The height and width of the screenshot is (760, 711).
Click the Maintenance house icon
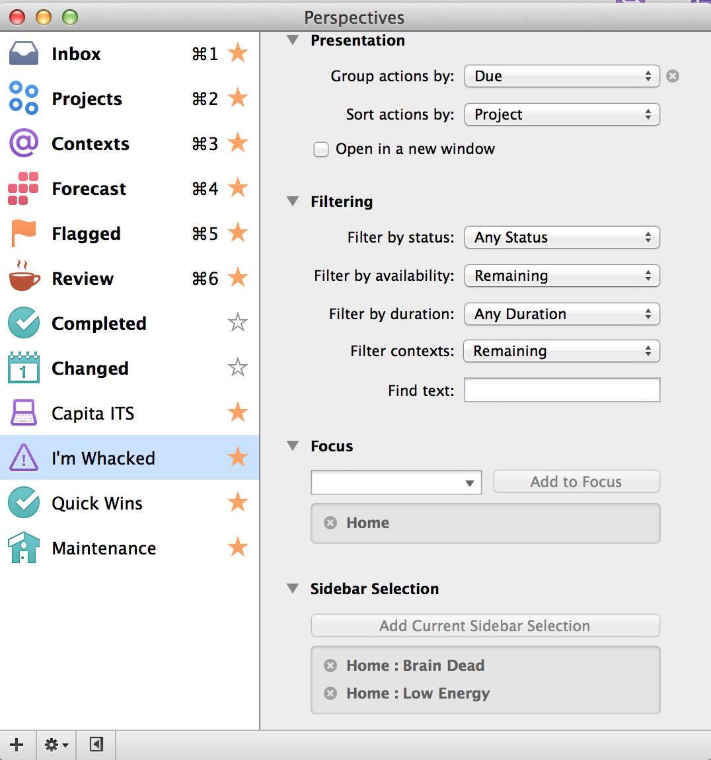[24, 548]
